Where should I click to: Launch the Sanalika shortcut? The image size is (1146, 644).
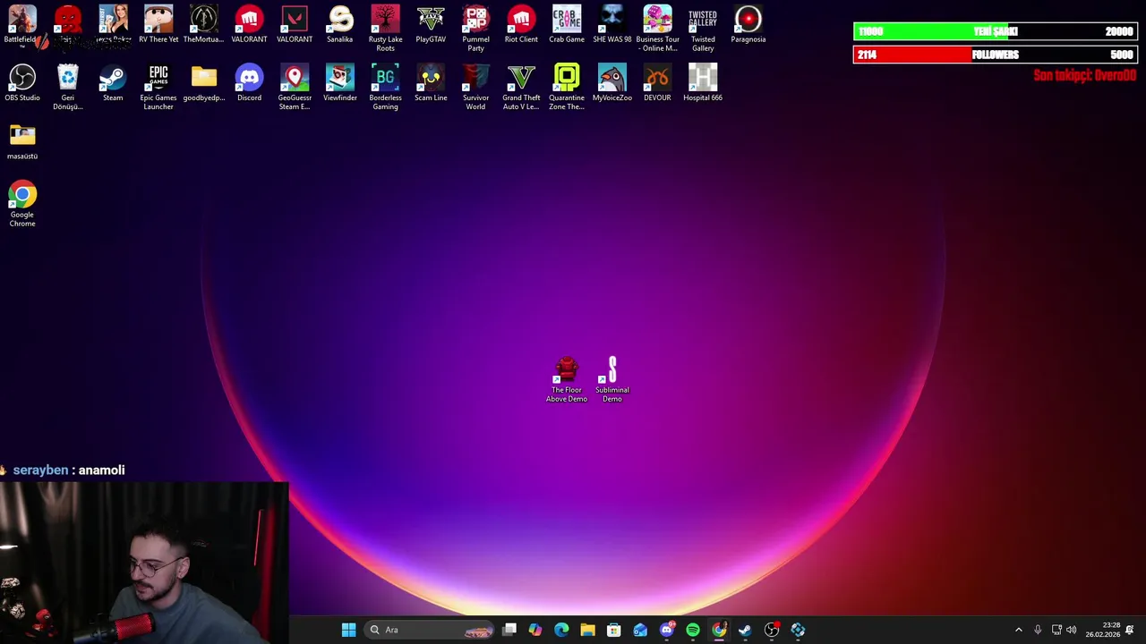[x=340, y=25]
